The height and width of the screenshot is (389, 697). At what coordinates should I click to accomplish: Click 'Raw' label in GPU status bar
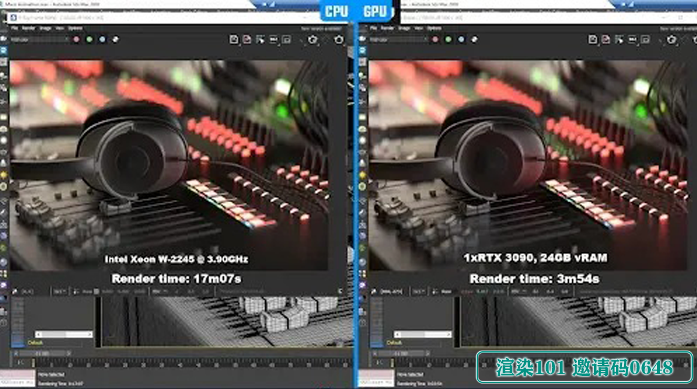coord(446,292)
